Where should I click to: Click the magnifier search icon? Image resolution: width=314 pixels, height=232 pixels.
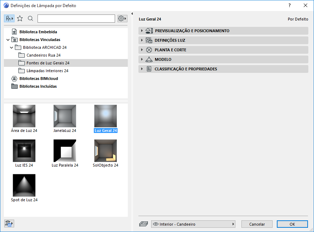pos(30,19)
